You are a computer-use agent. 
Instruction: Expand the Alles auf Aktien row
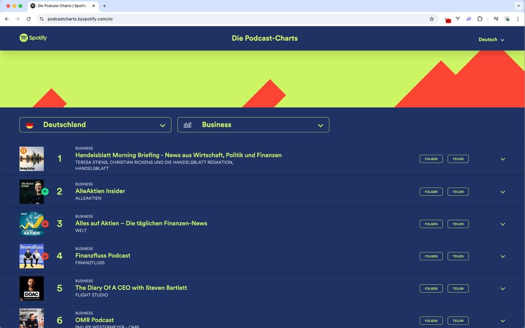click(x=503, y=224)
